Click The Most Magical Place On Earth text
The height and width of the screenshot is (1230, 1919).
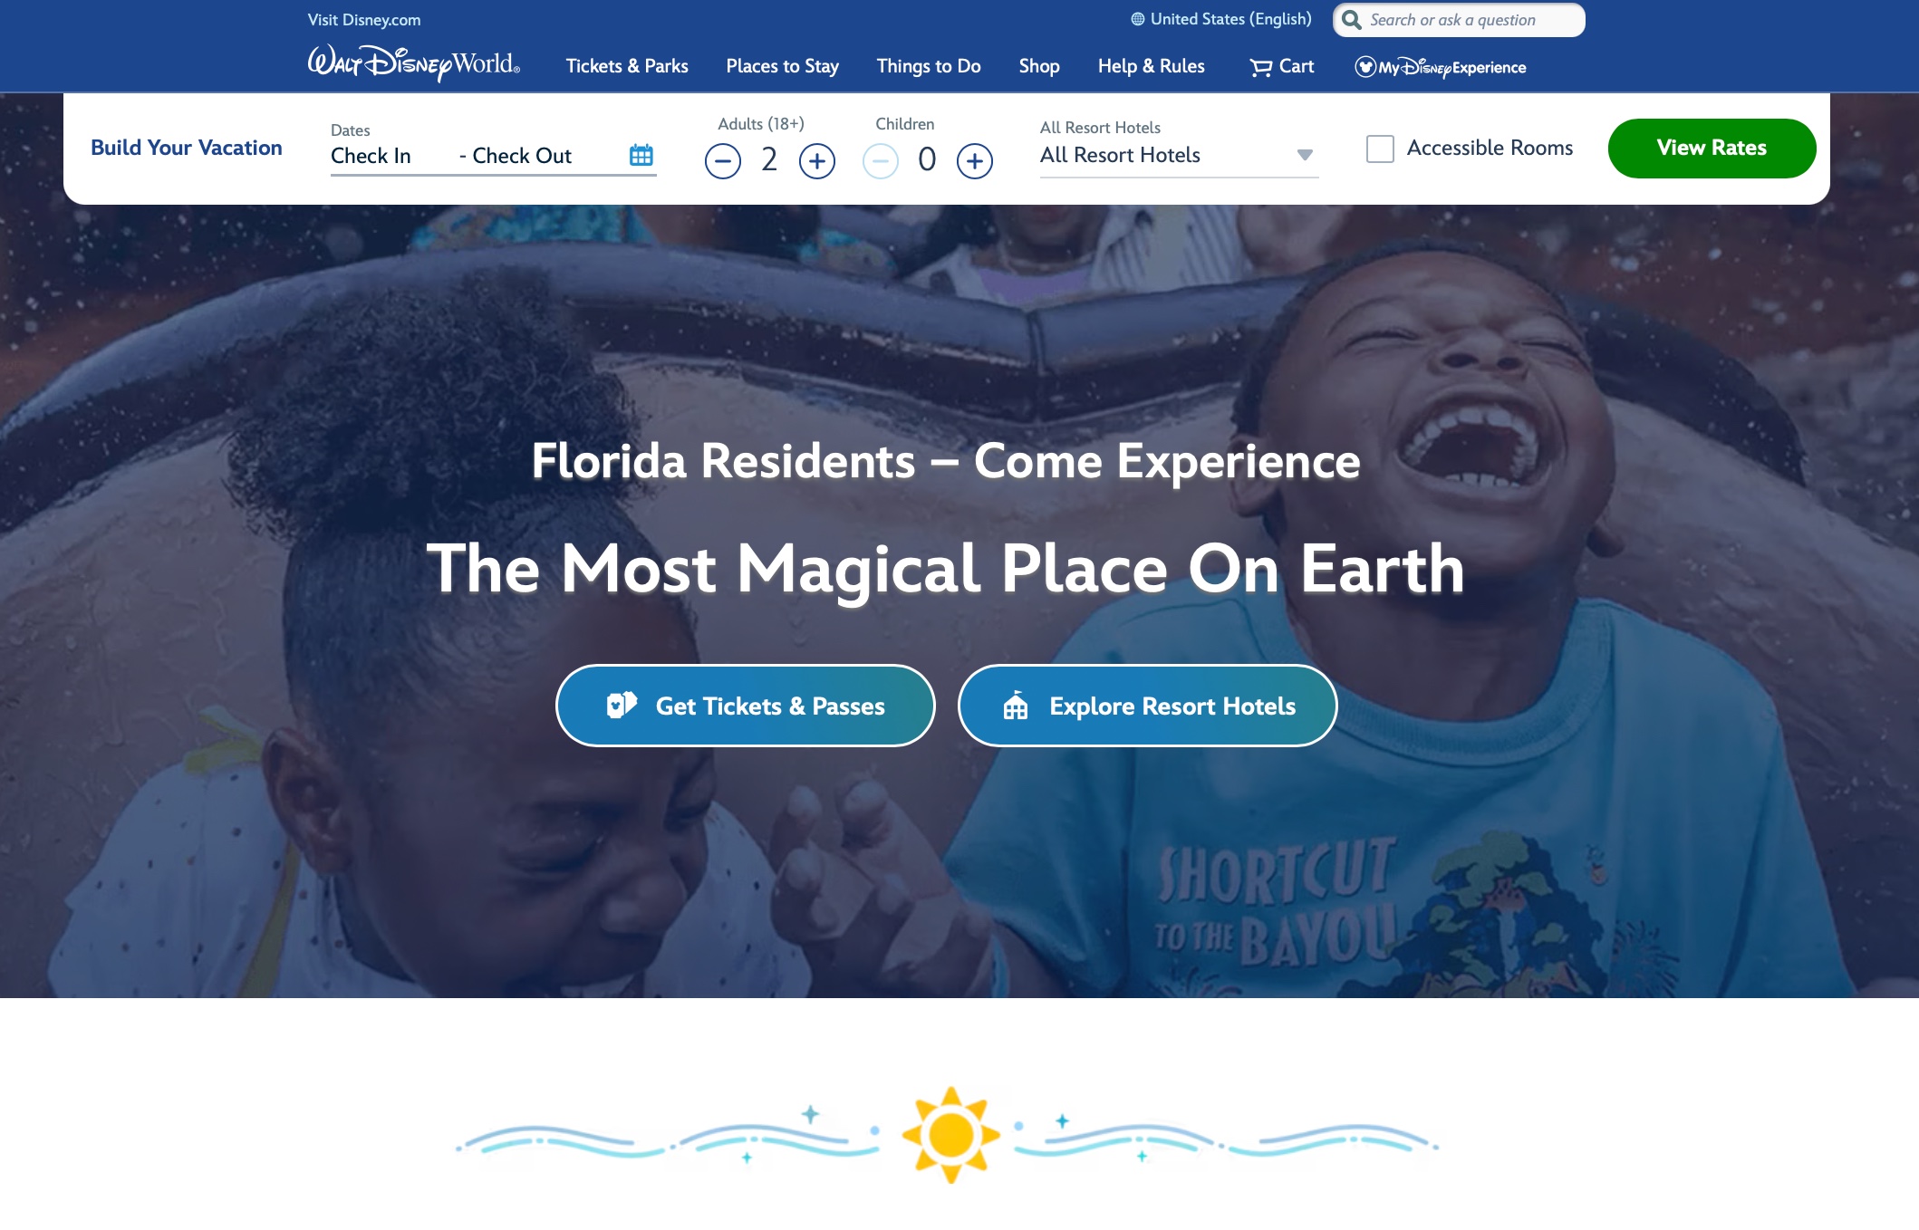[946, 569]
